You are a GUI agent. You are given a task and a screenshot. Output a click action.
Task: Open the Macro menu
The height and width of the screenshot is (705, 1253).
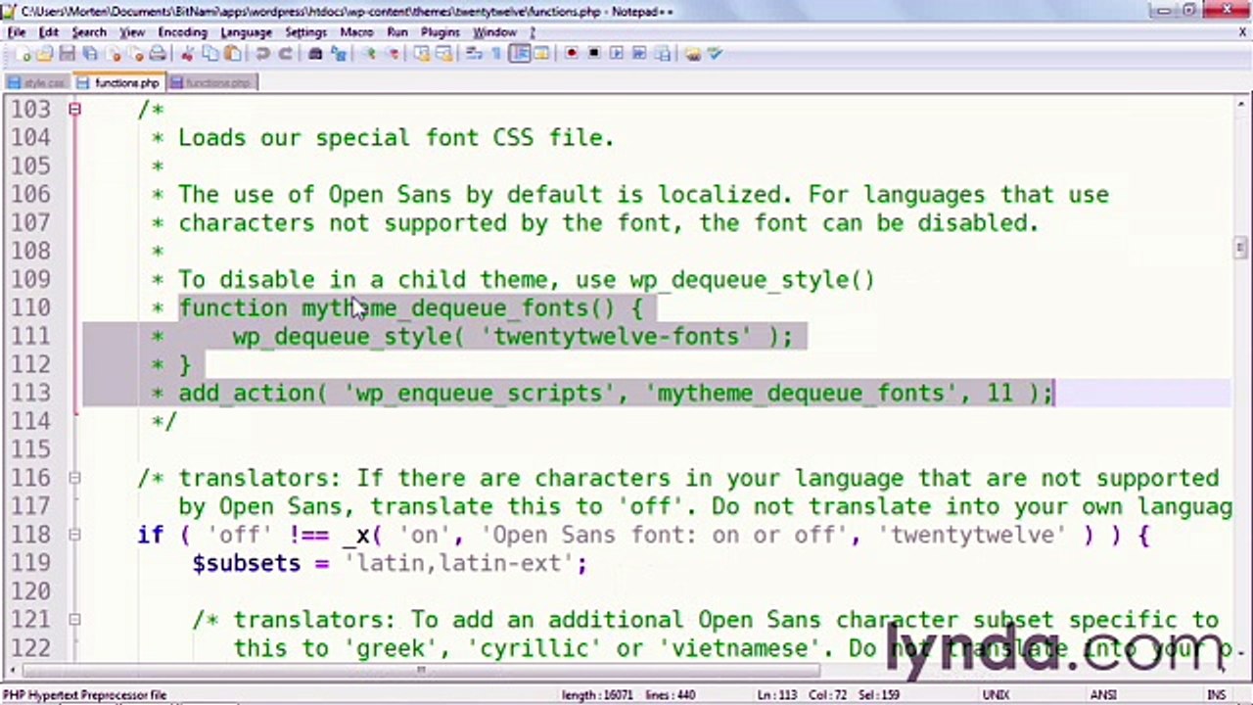[x=356, y=32]
